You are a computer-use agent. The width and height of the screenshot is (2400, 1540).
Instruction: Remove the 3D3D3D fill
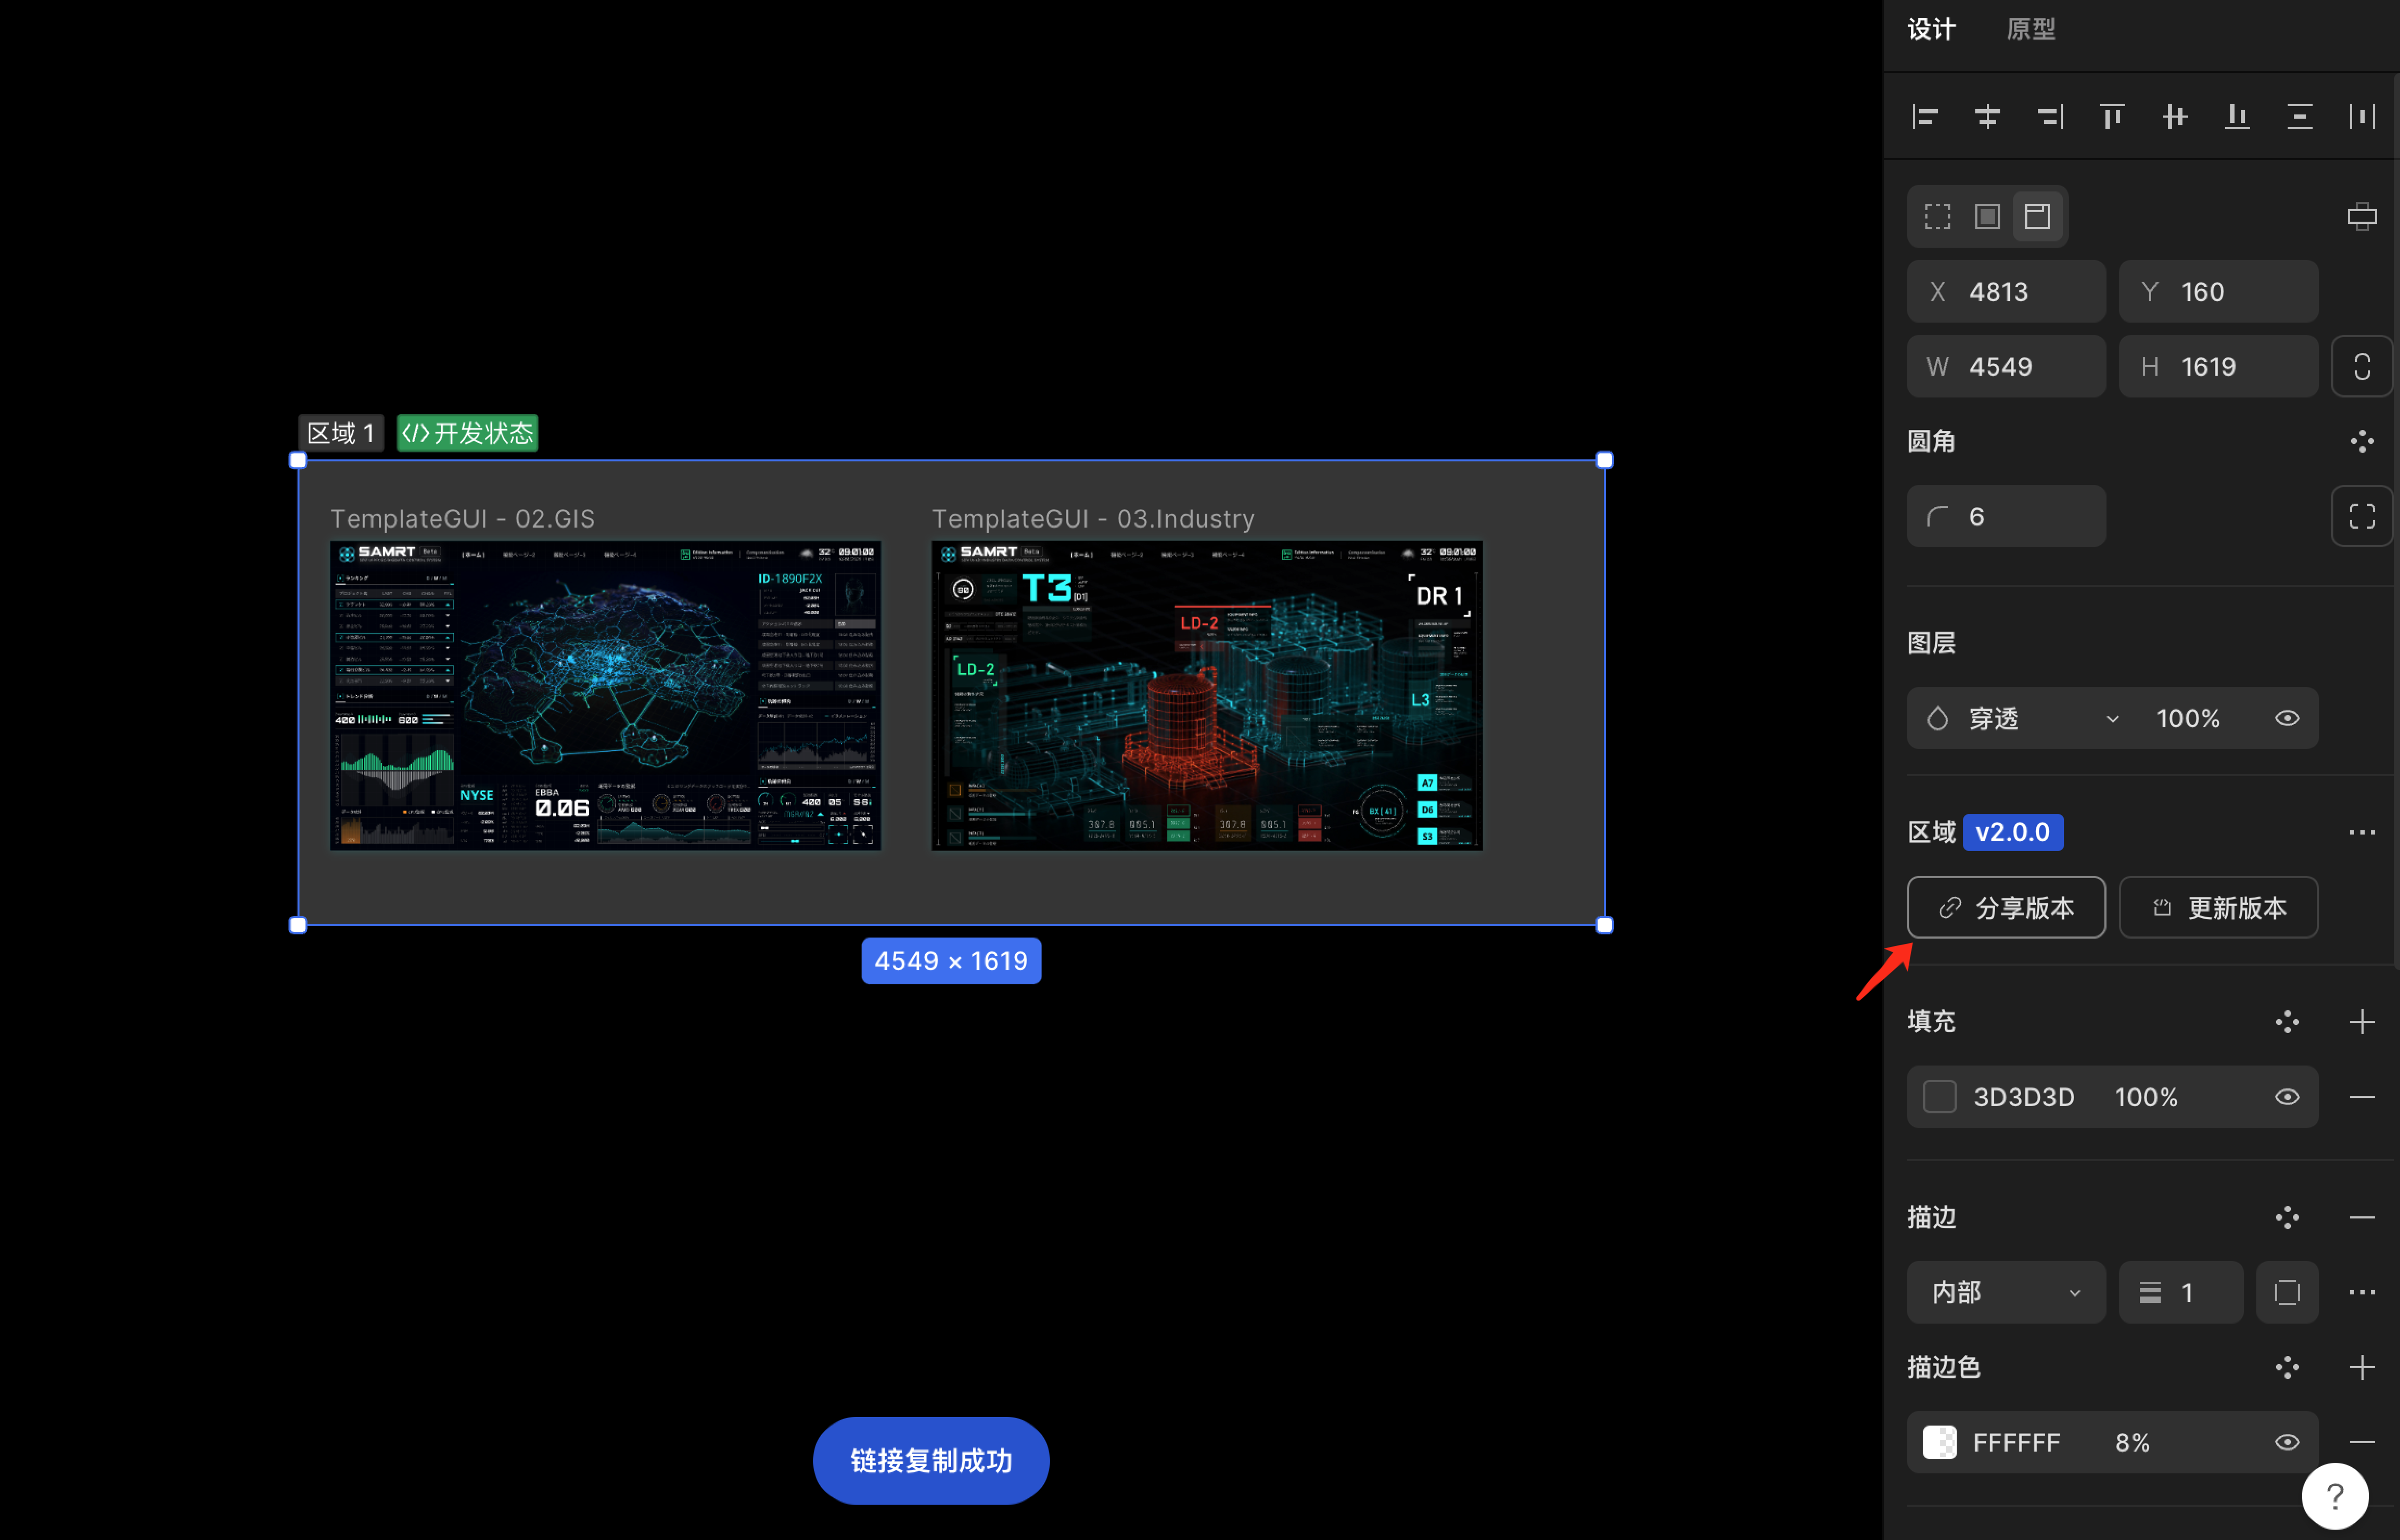pyautogui.click(x=2362, y=1097)
